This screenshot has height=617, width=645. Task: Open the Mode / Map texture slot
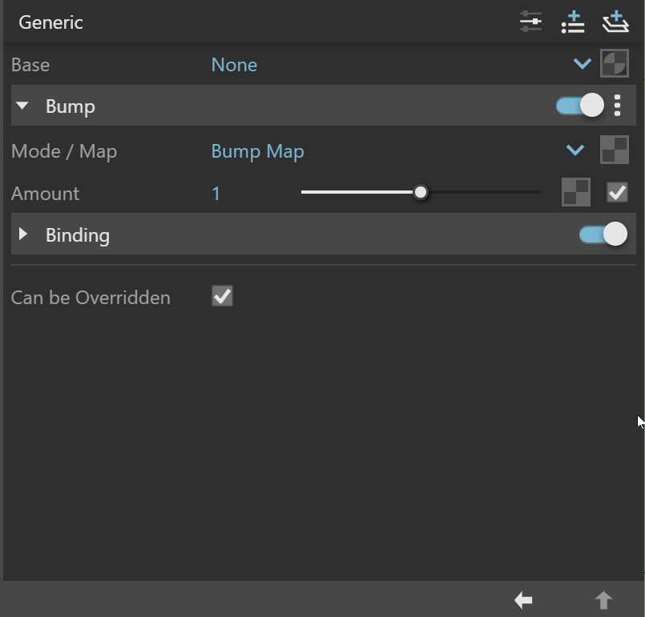615,150
